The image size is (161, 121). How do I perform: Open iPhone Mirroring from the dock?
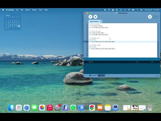pos(65,108)
